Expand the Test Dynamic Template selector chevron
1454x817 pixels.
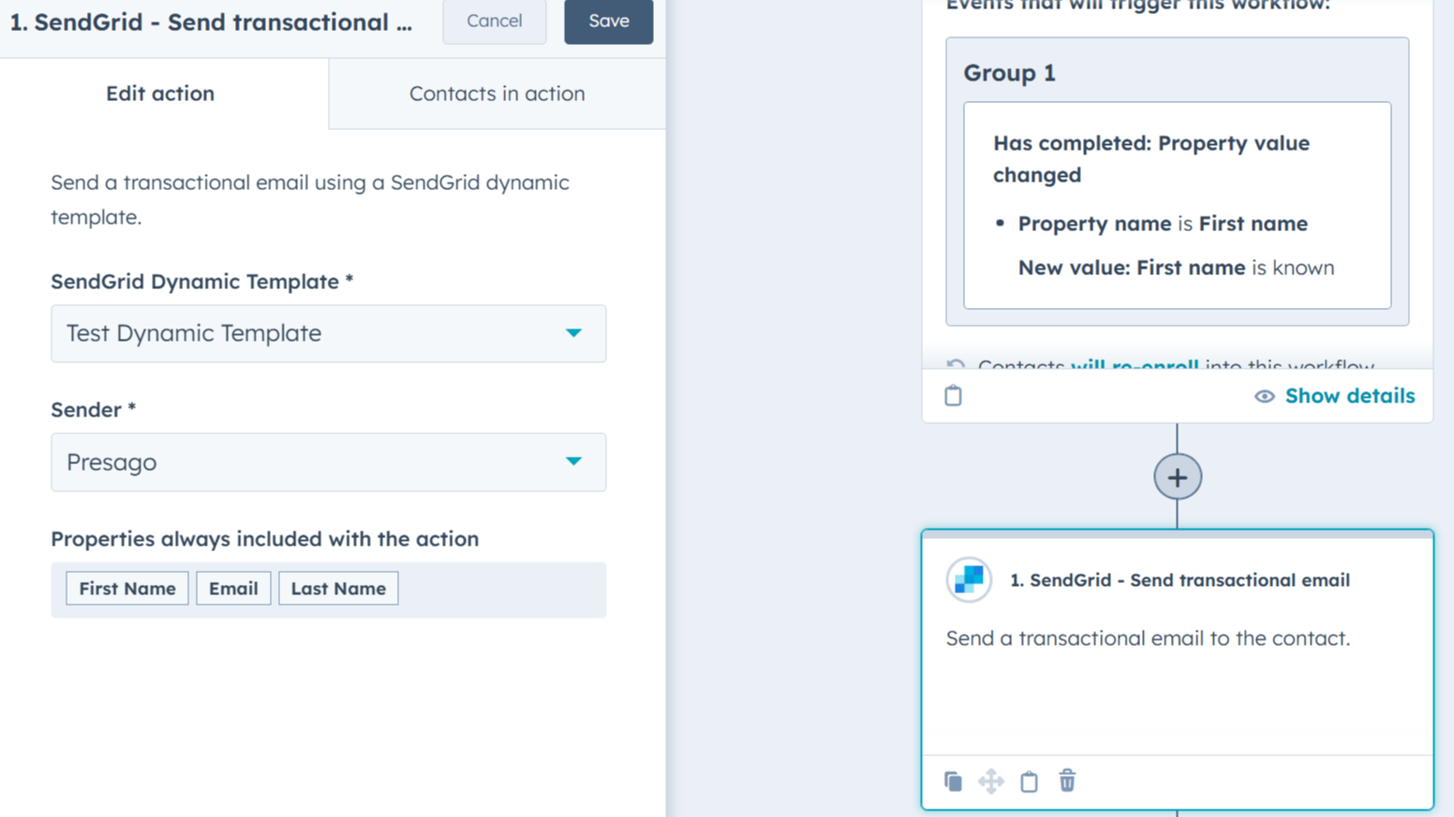point(574,333)
